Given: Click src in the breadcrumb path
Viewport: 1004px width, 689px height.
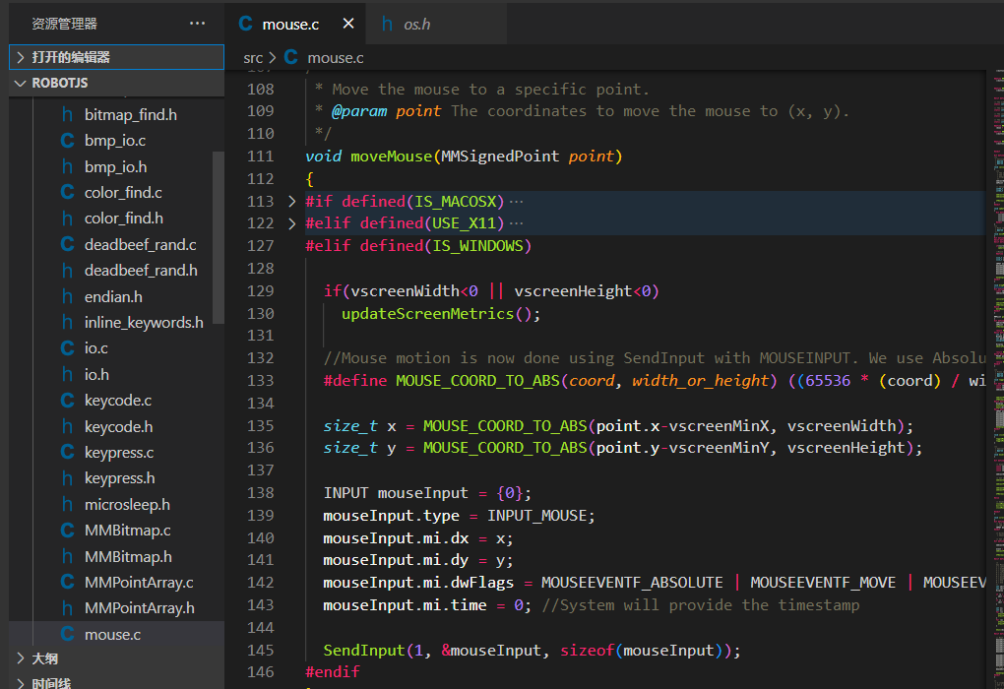Looking at the screenshot, I should pos(253,58).
